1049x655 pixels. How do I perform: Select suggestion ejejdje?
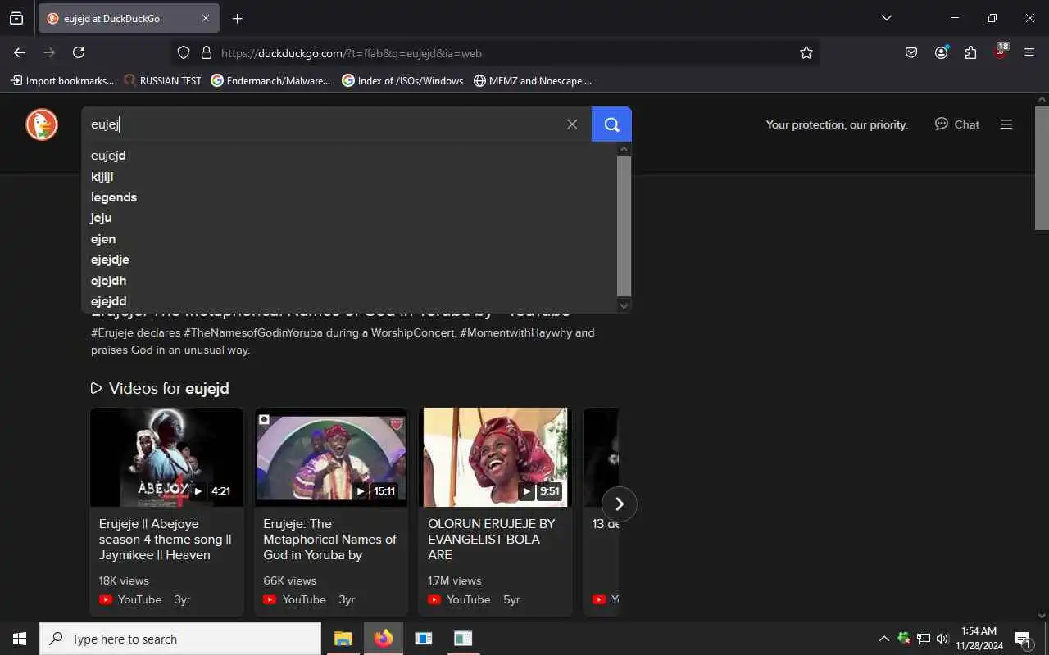[x=350, y=260]
